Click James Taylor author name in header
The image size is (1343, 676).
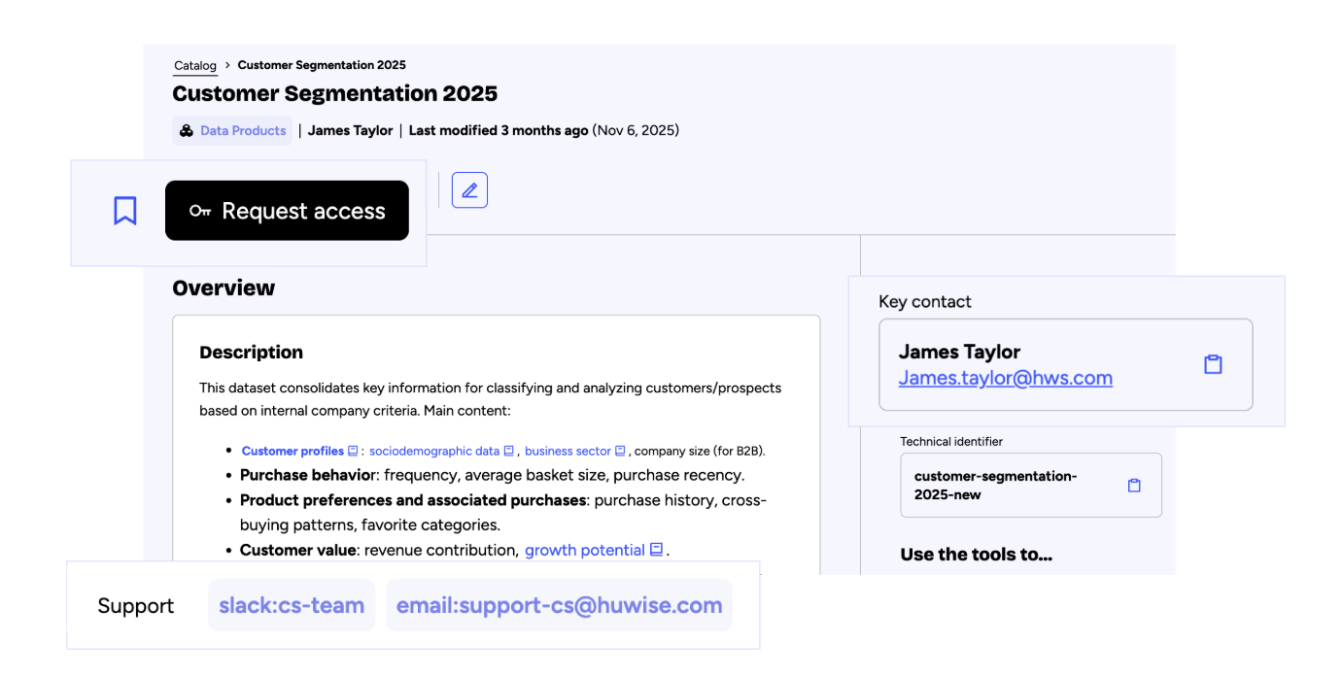[x=350, y=131]
